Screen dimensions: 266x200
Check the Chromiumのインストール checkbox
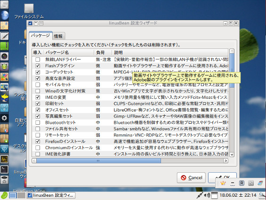(x=38, y=148)
